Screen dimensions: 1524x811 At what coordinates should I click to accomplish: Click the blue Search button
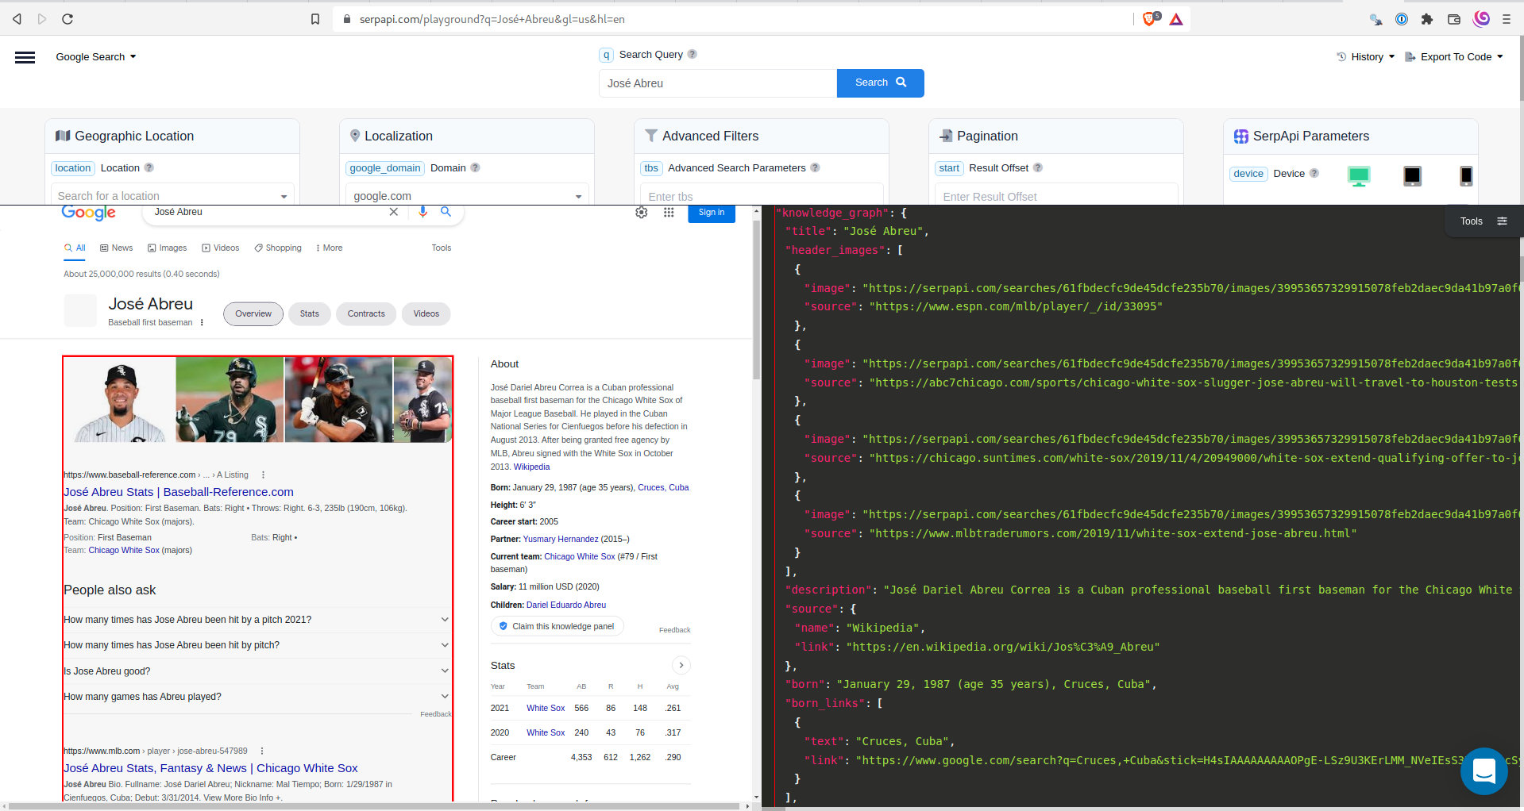880,83
